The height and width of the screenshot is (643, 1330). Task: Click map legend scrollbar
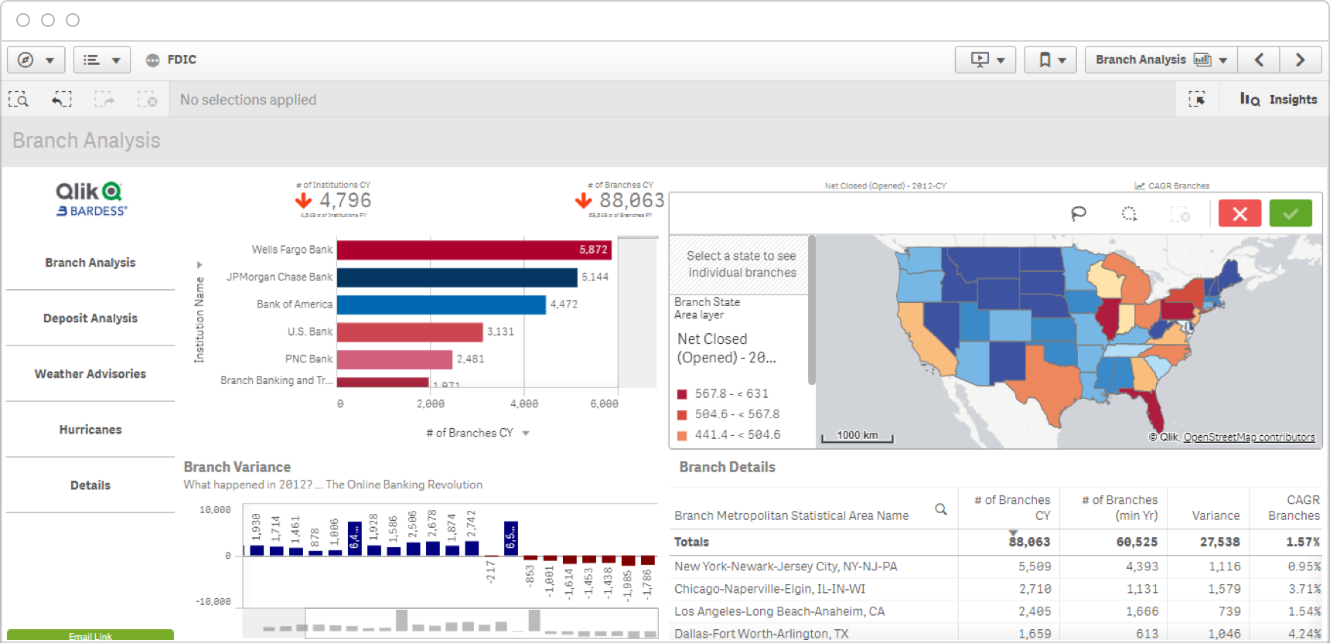812,309
